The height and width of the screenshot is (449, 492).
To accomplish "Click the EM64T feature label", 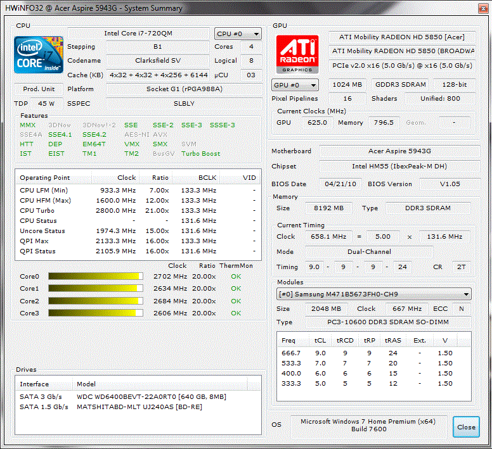I will [x=94, y=144].
